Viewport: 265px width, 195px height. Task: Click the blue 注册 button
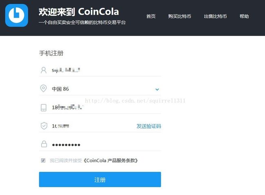[x=100, y=180]
